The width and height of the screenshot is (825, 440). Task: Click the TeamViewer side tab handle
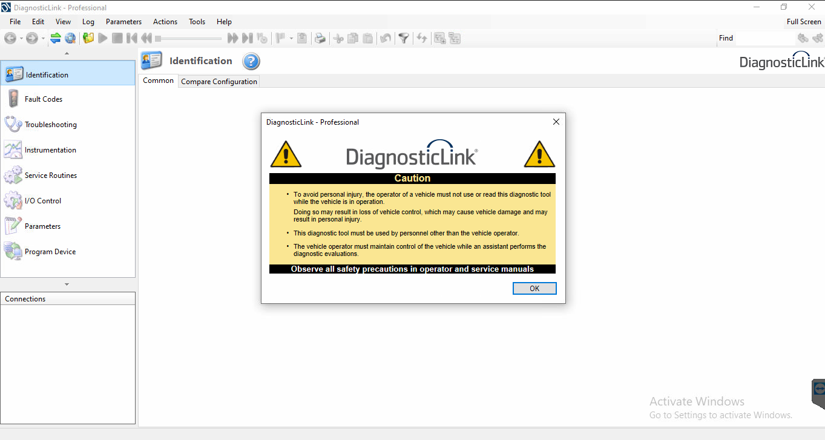[x=818, y=393]
